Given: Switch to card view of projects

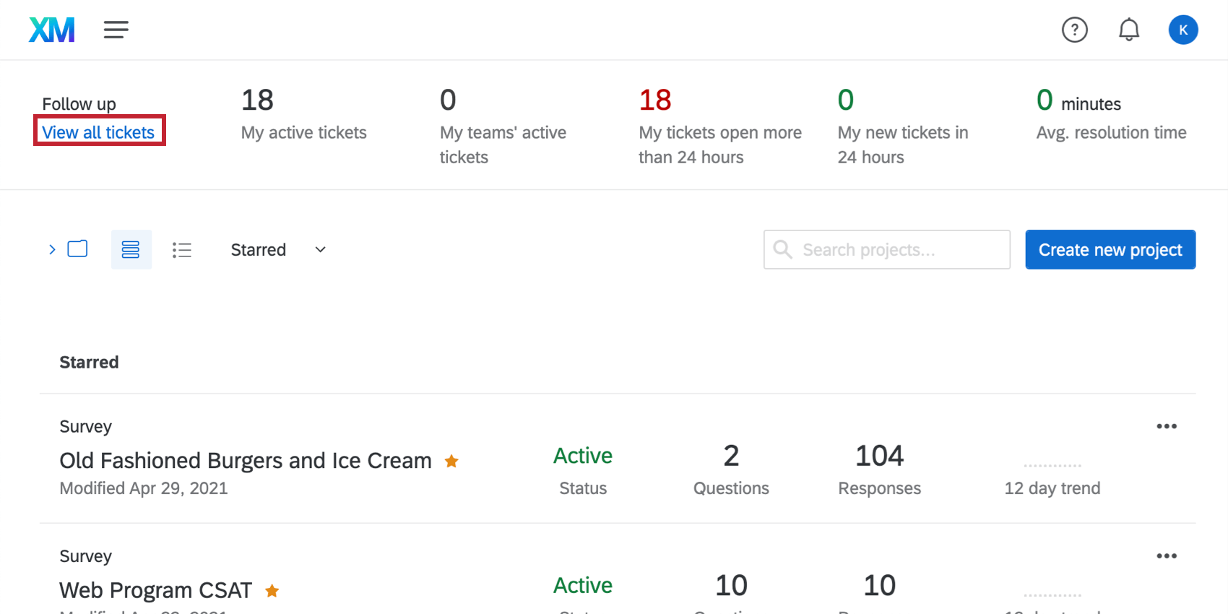Looking at the screenshot, I should tap(77, 248).
